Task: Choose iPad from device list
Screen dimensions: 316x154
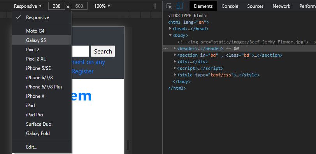Action: click(x=42, y=106)
